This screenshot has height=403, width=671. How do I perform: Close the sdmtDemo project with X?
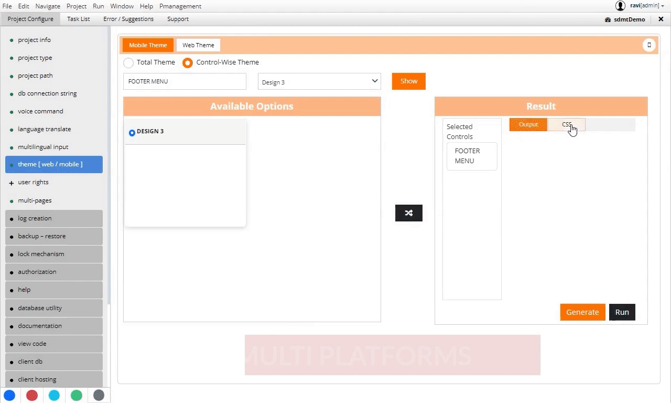coord(661,19)
